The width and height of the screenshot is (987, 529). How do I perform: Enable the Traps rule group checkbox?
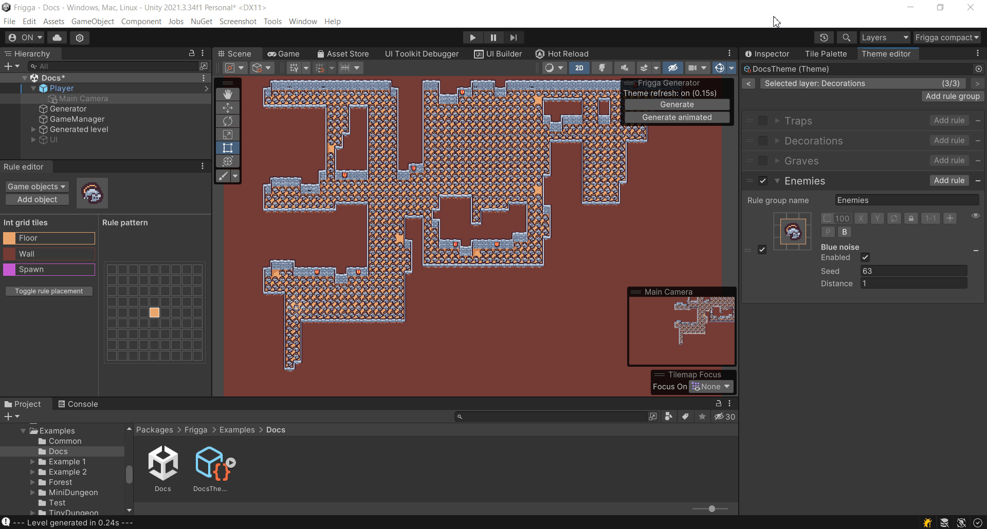(x=763, y=121)
